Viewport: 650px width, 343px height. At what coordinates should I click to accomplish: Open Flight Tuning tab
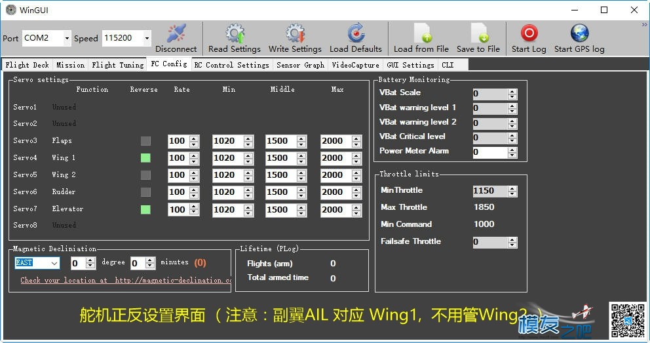pyautogui.click(x=118, y=65)
